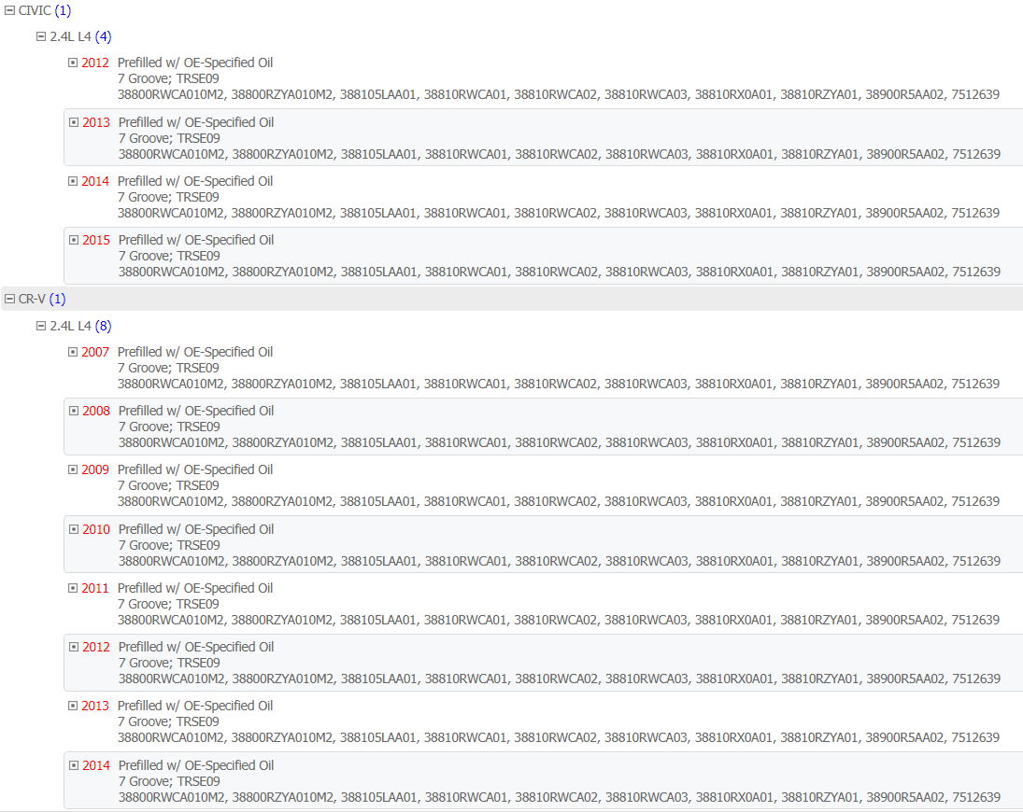Collapse the CR-V model node
Image resolution: width=1023 pixels, height=812 pixels.
(x=9, y=299)
